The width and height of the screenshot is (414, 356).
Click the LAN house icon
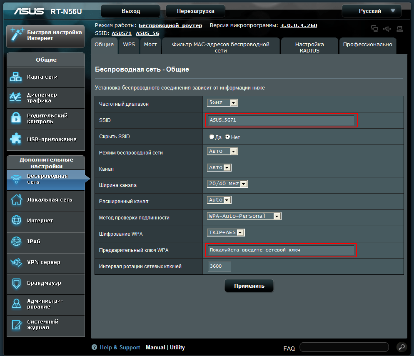16,199
